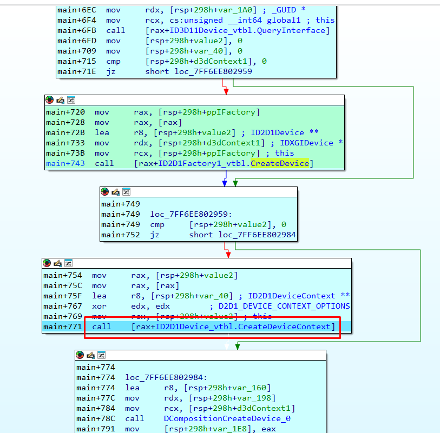Click the edit pencil icon on the main+754 block
This screenshot has height=433, width=440.
(57, 263)
